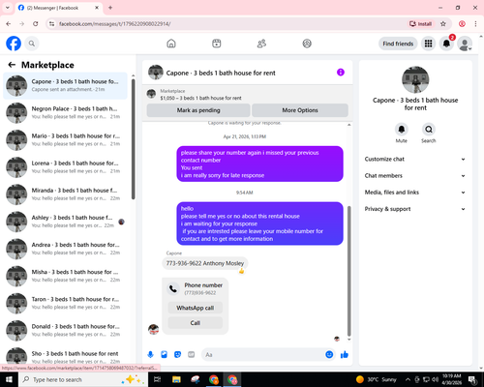
Task: Click the conversation list scrollbar
Action: pyautogui.click(x=133, y=138)
